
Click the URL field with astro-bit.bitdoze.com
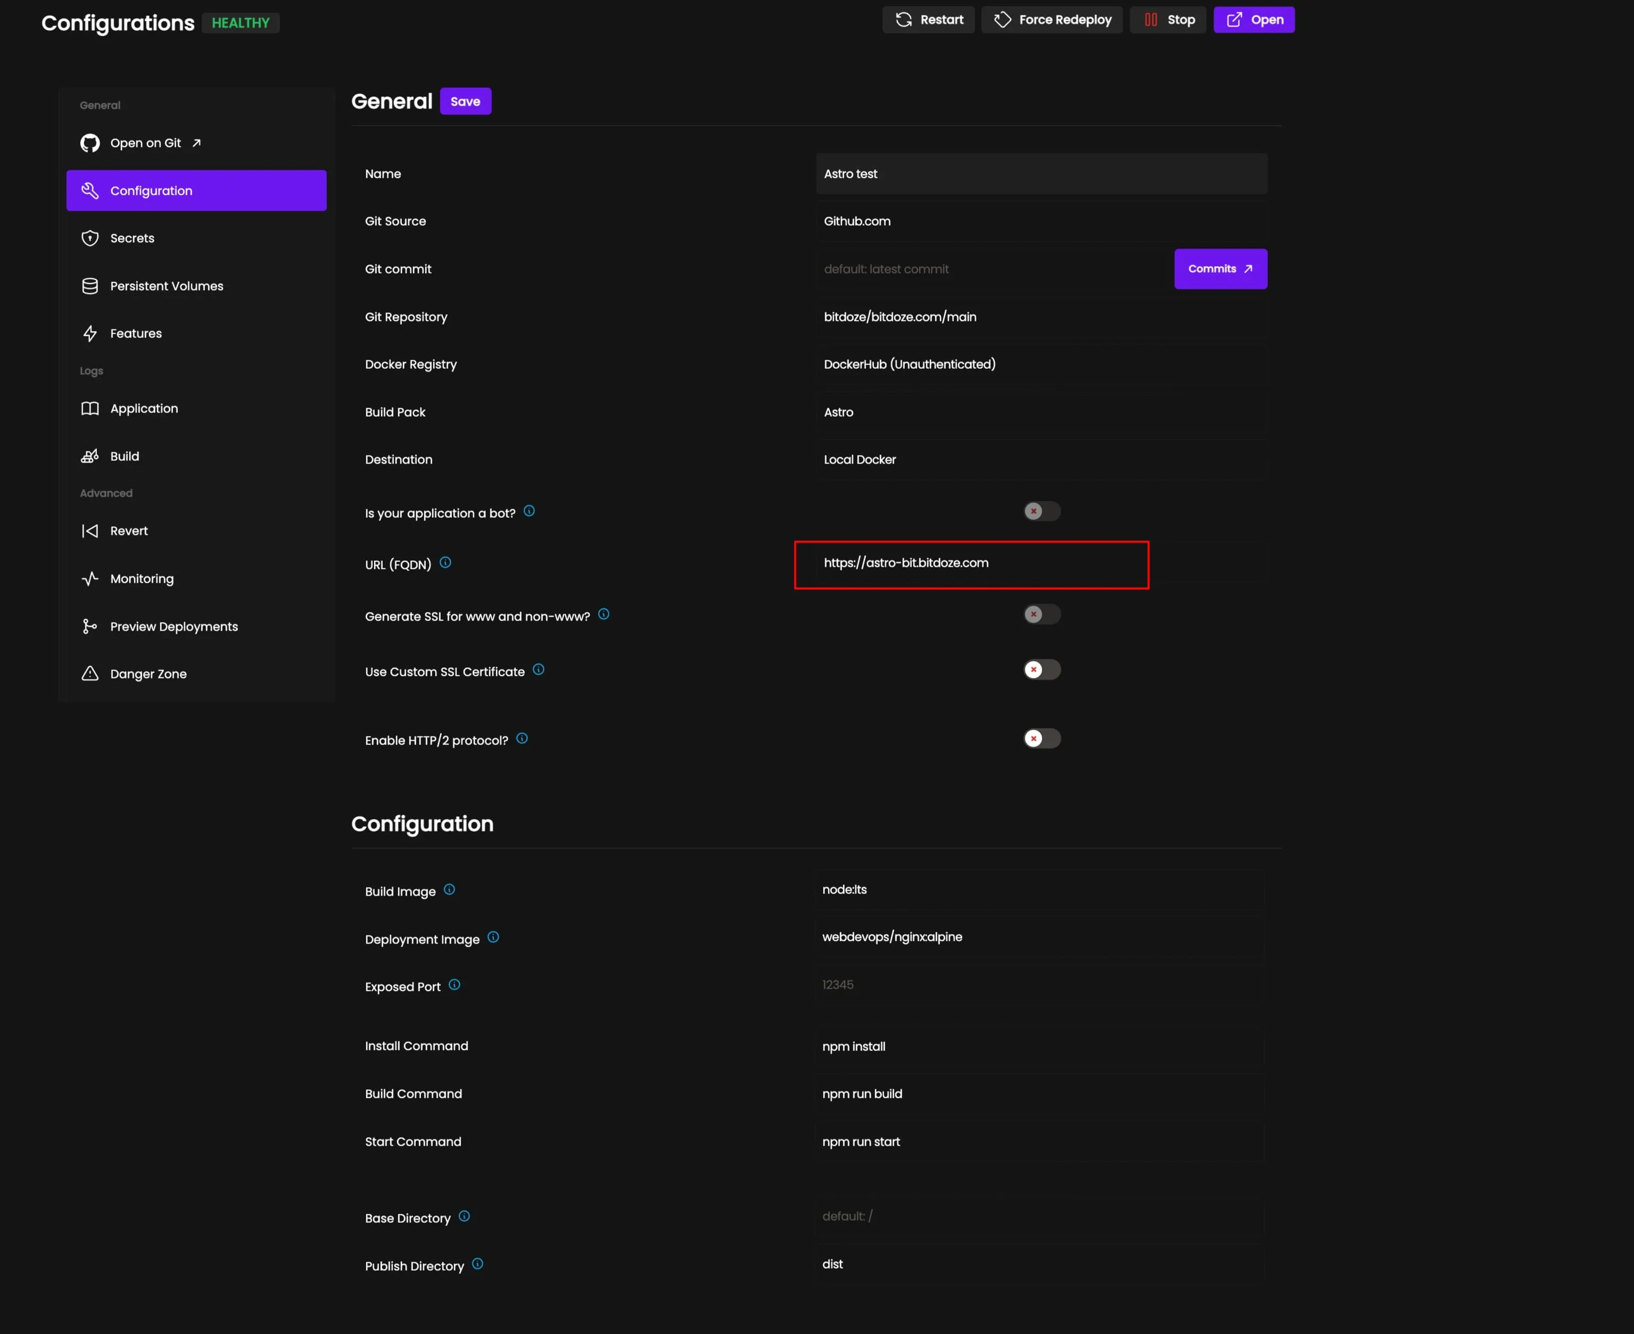1042,562
